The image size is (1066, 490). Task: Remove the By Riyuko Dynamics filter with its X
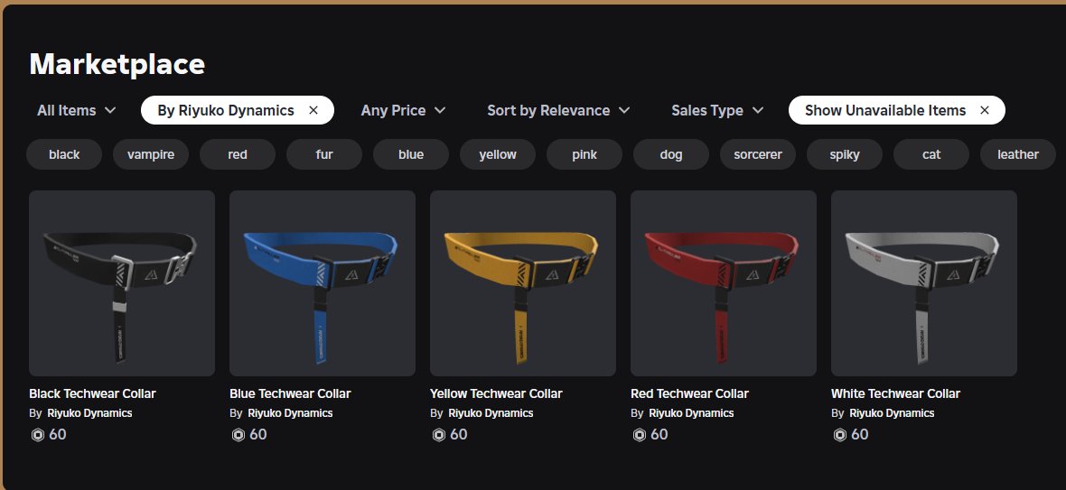[313, 111]
